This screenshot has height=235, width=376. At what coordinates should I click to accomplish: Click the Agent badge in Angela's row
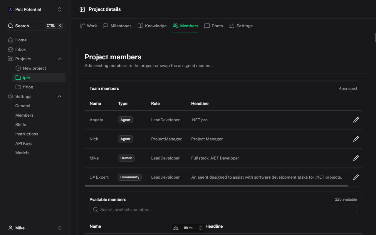pos(125,120)
